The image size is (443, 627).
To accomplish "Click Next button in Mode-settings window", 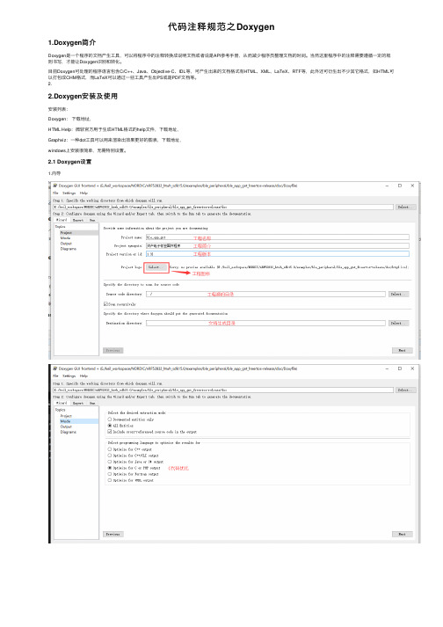I will tap(402, 534).
